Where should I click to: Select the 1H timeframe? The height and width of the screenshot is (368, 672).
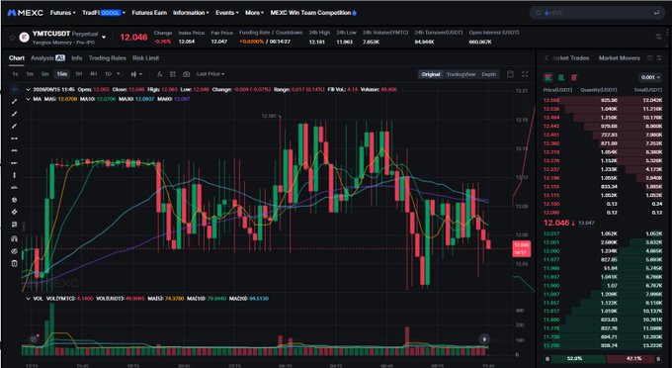tap(78, 74)
